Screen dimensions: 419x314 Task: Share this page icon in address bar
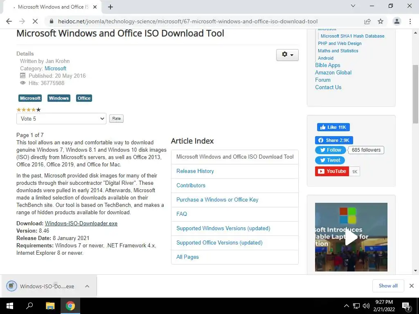click(367, 21)
